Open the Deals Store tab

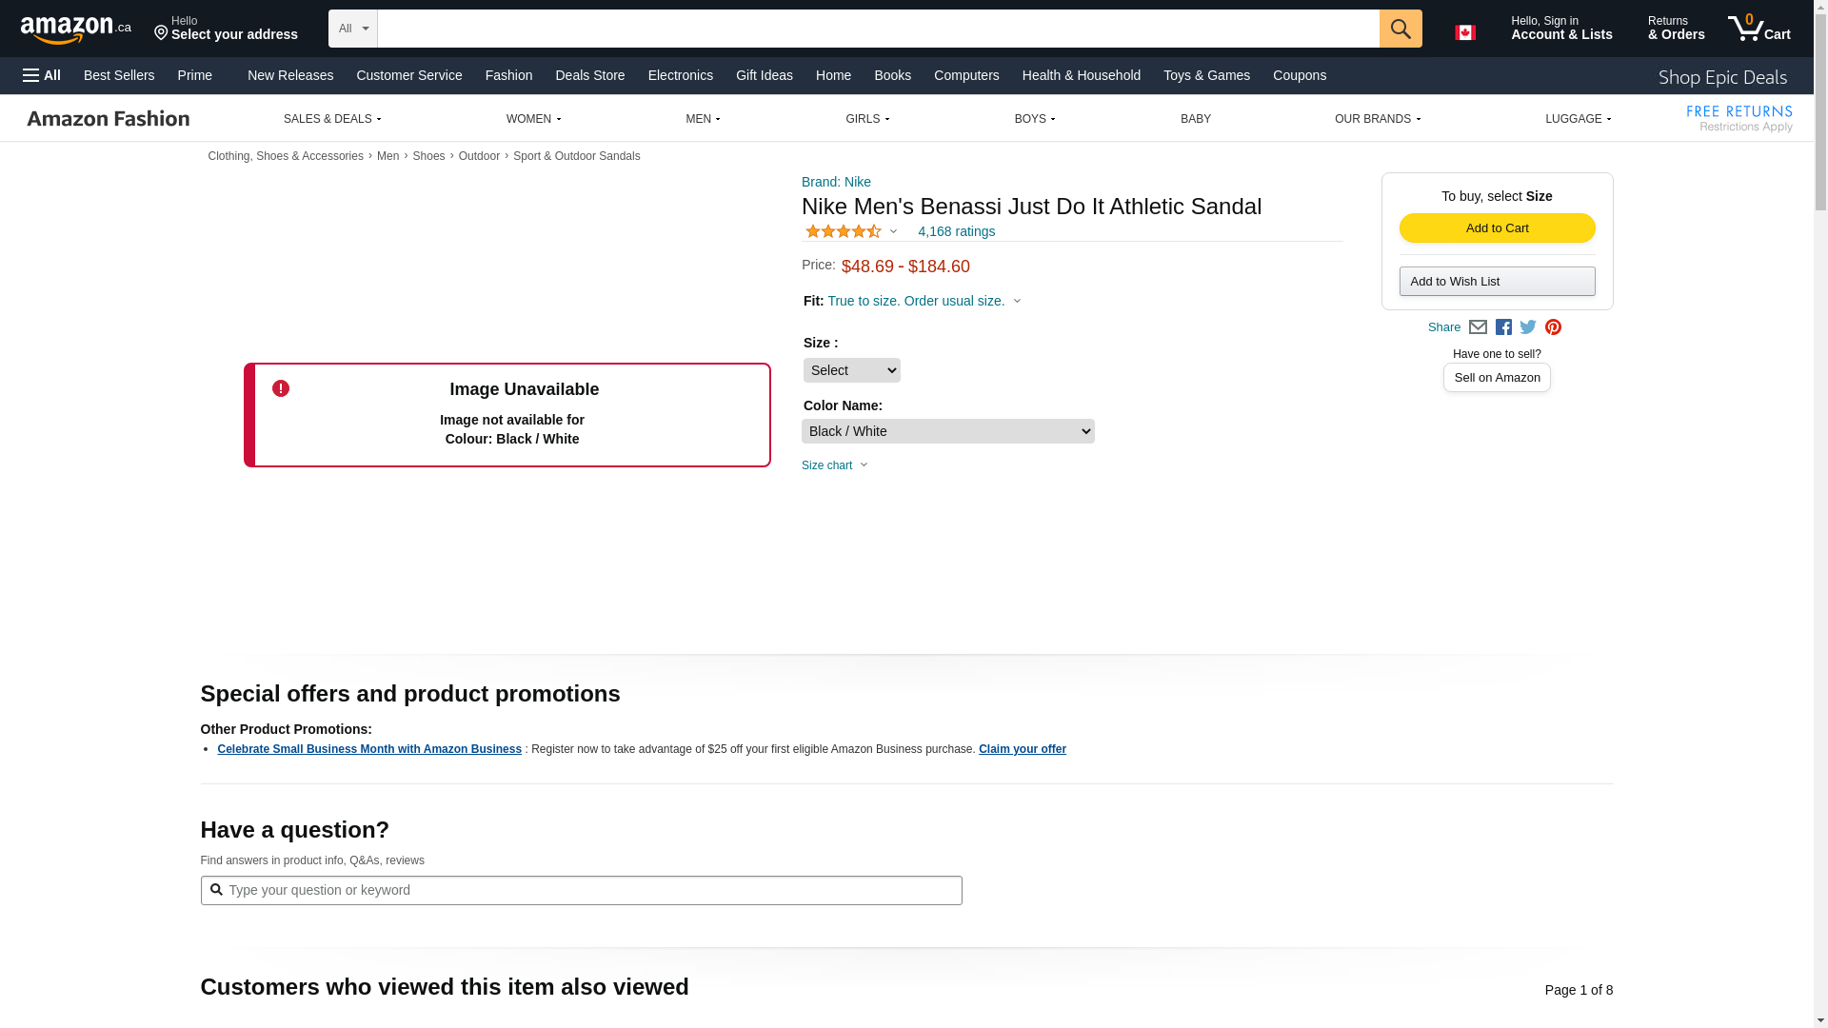click(589, 75)
